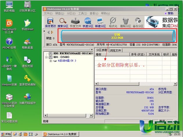Click the 数据恢复 banner advertisement
The width and height of the screenshot is (183, 137).
click(161, 22)
